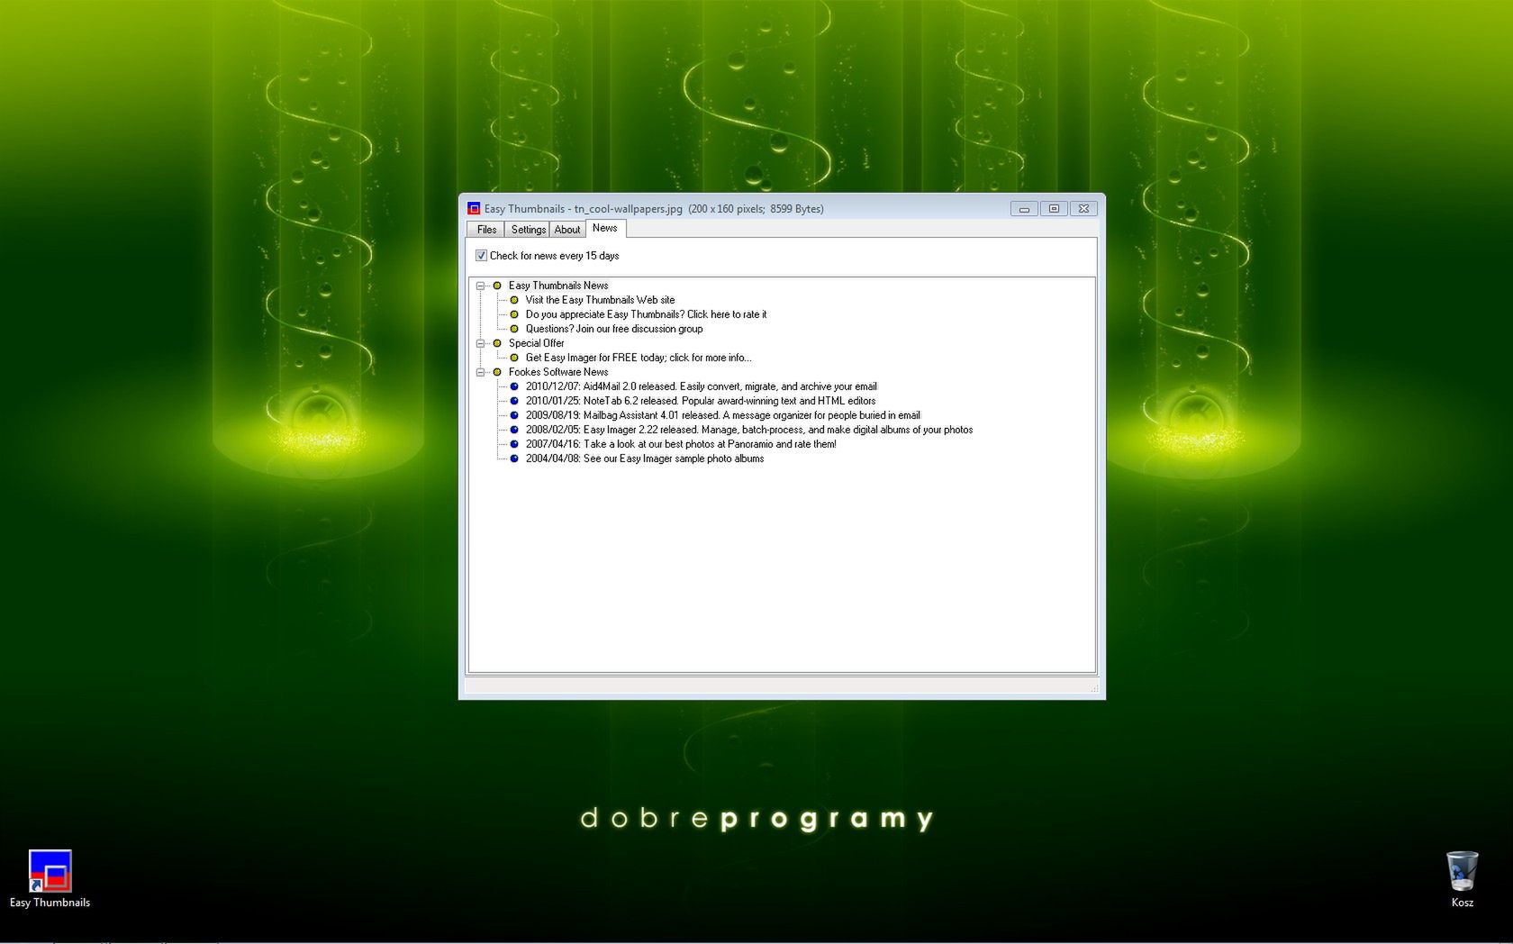Click the yellow bullet next to Questions? Join our discussion group
Image resolution: width=1513 pixels, height=944 pixels.
point(514,329)
